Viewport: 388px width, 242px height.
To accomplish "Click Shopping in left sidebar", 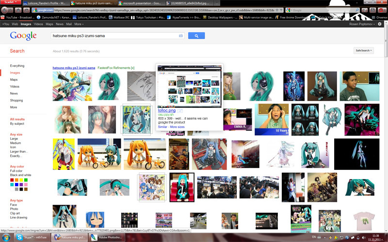I will click(x=16, y=100).
